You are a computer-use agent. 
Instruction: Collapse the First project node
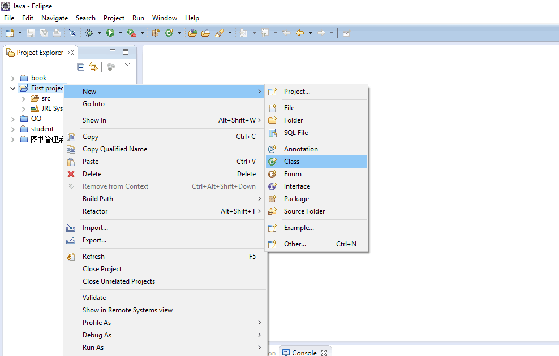[x=13, y=88]
